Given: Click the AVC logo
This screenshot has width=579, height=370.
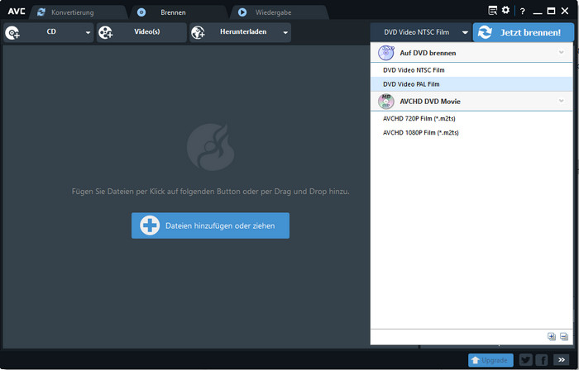Looking at the screenshot, I should (x=17, y=12).
